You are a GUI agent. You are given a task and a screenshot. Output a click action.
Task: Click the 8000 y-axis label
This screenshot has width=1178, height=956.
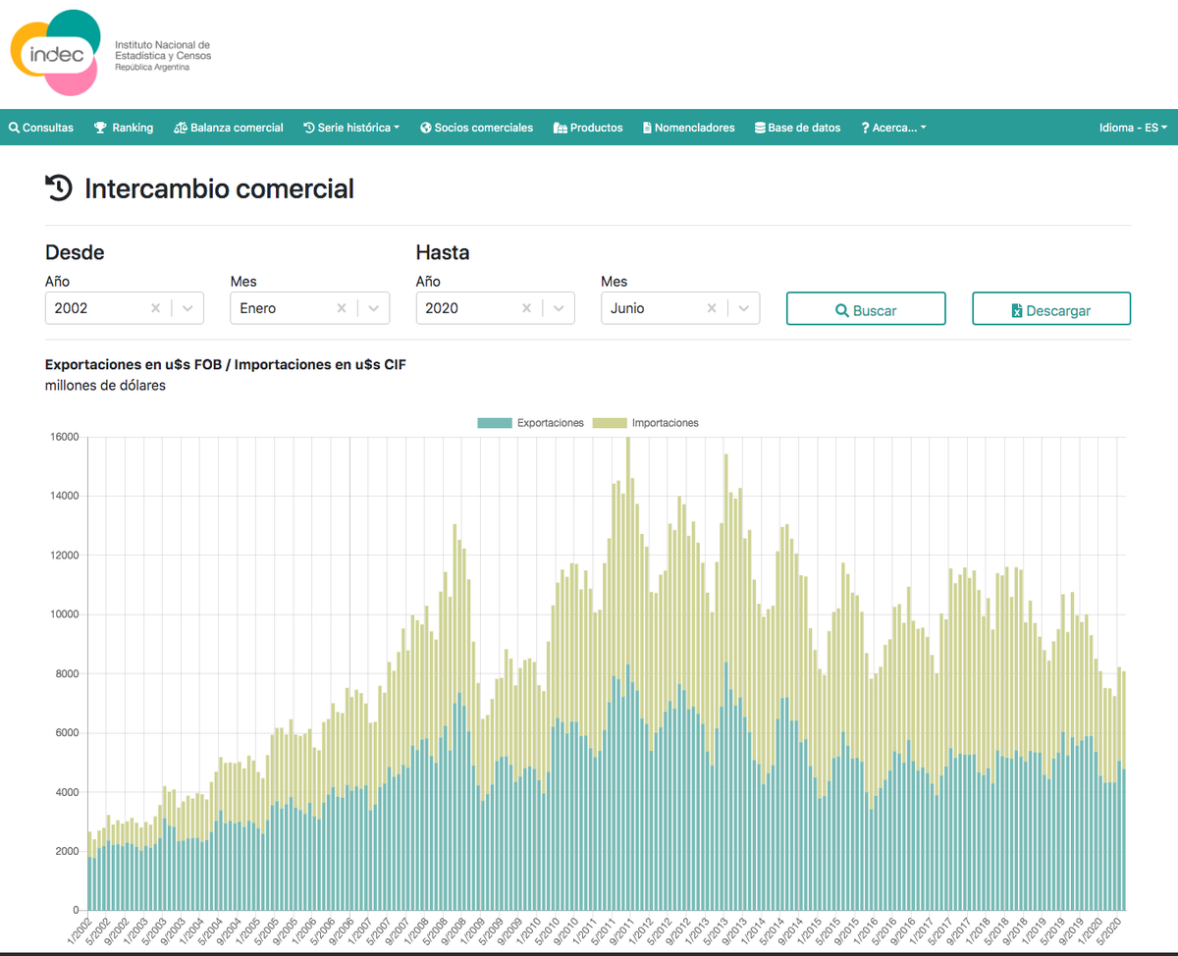point(67,673)
